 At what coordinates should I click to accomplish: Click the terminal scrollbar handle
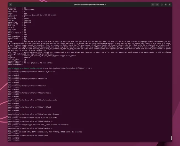pos(171,138)
